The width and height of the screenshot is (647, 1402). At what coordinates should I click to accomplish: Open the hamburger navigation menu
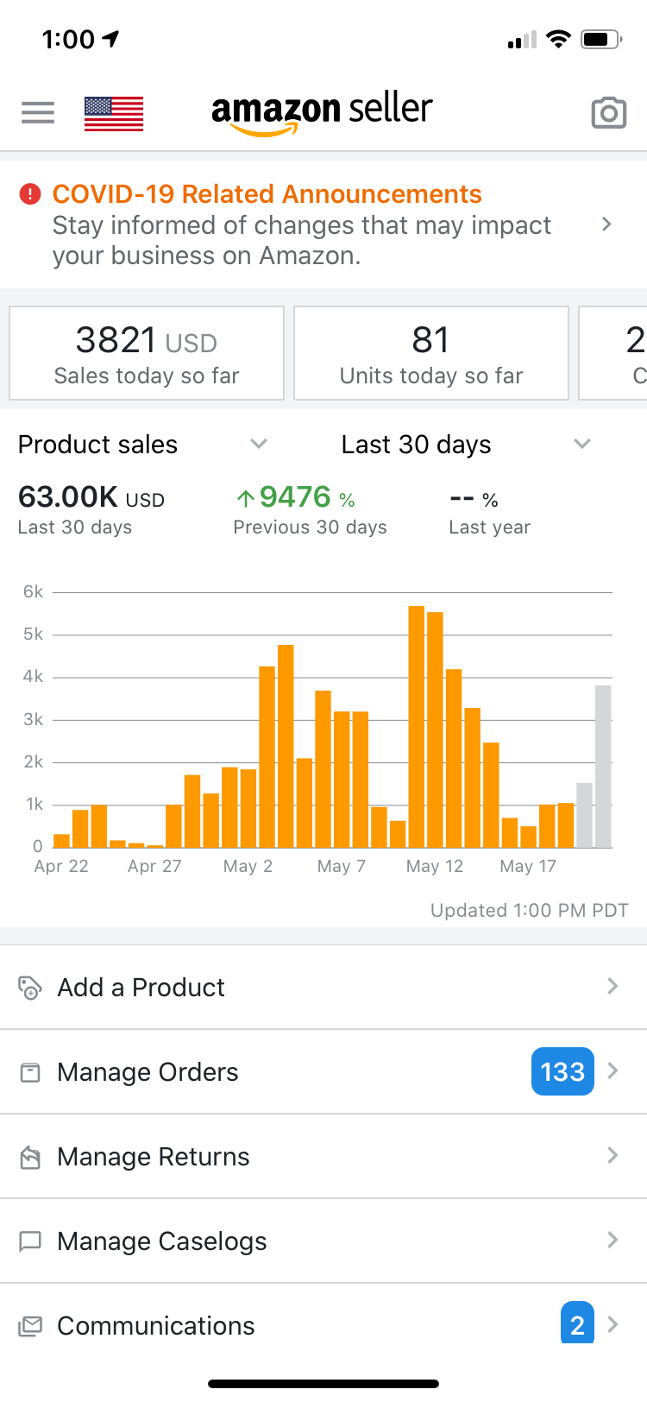38,112
